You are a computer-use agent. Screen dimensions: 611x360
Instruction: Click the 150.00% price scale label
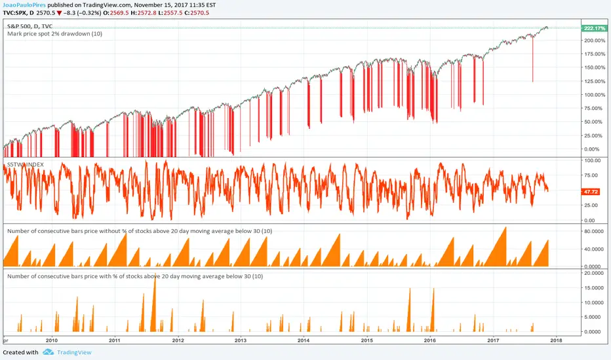click(x=595, y=67)
